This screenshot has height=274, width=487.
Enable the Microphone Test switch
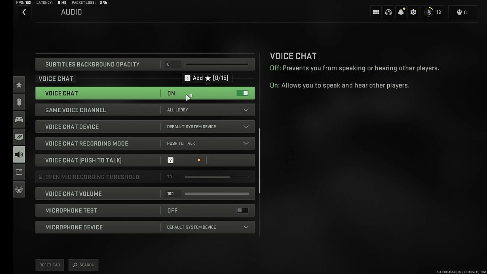coord(242,210)
